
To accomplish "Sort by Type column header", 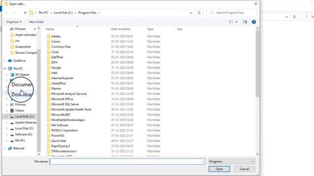I will coord(150,29).
